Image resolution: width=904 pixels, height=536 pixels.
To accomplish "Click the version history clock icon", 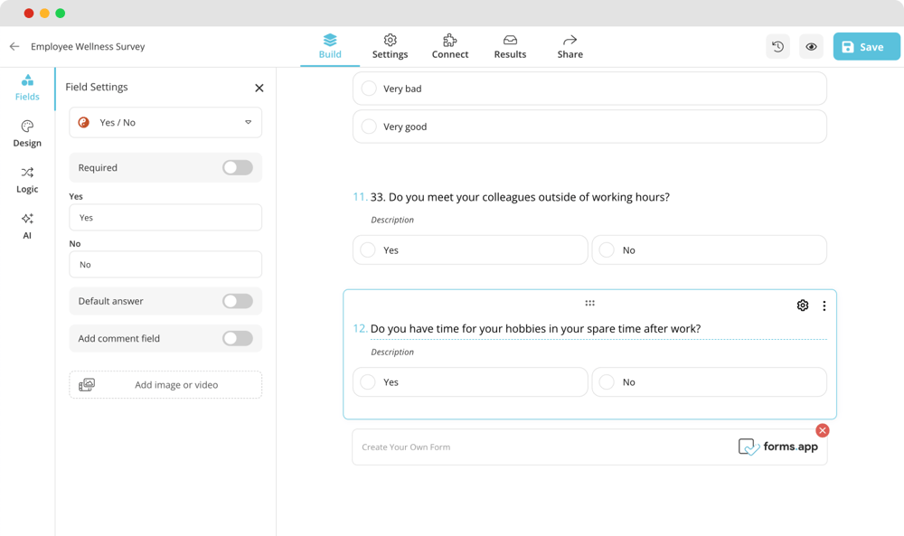I will click(777, 47).
